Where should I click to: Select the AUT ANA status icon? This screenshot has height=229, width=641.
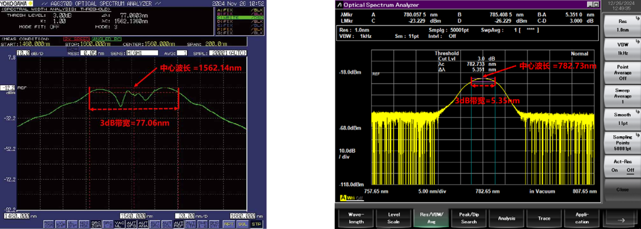click(x=143, y=224)
